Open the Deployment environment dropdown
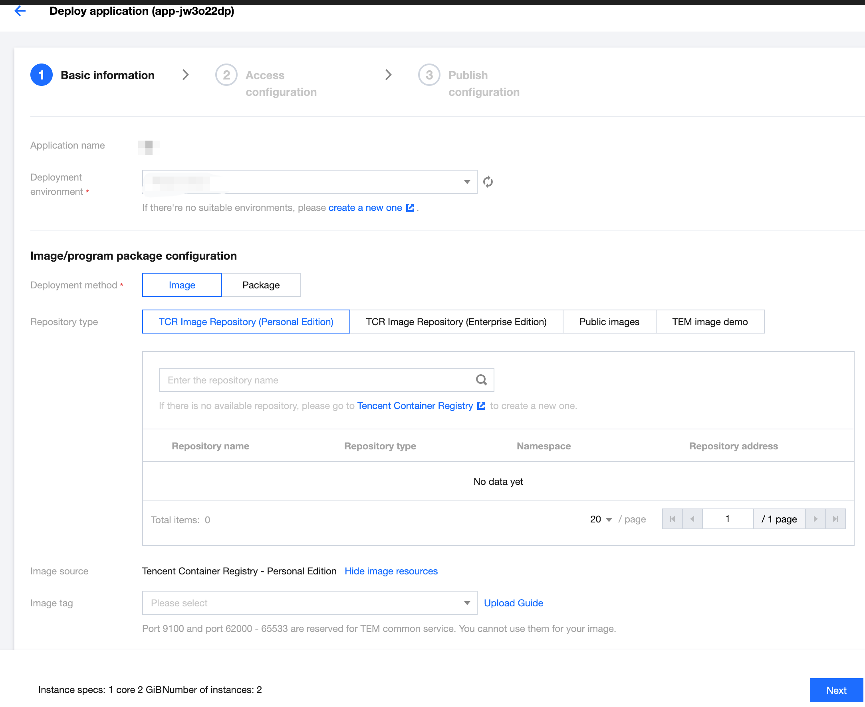Screen dimensions: 865x707 click(x=309, y=182)
